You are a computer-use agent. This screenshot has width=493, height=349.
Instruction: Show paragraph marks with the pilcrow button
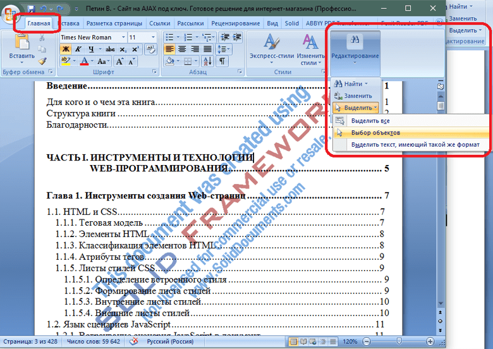(222, 61)
